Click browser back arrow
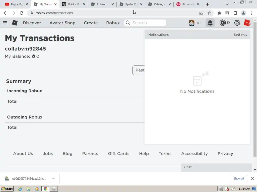The width and height of the screenshot is (257, 192). 6,13
